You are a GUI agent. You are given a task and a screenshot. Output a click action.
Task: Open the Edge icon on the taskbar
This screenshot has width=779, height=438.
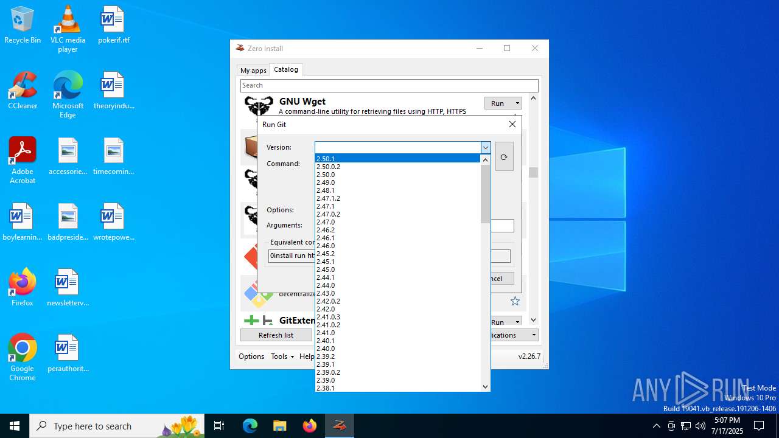tap(250, 426)
